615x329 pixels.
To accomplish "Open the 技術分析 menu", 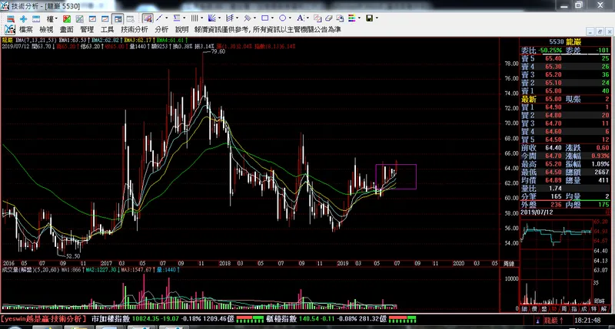I will [x=133, y=28].
